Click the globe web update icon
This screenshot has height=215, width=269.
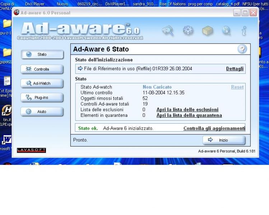(x=226, y=31)
